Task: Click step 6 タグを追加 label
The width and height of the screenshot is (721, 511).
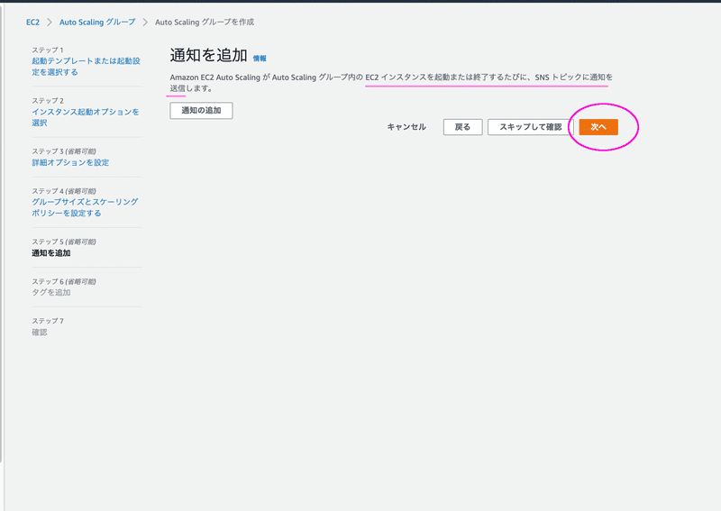Action: [x=51, y=293]
